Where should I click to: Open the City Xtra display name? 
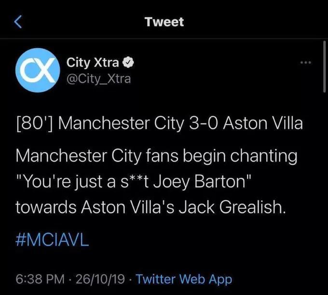pos(93,62)
